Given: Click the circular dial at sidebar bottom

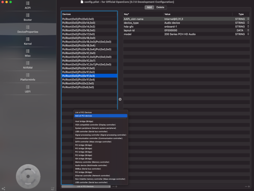Looking at the screenshot, I should tap(28, 176).
